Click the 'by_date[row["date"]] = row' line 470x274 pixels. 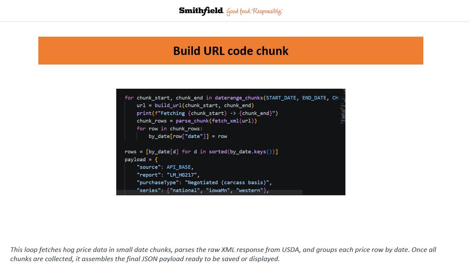tap(187, 136)
